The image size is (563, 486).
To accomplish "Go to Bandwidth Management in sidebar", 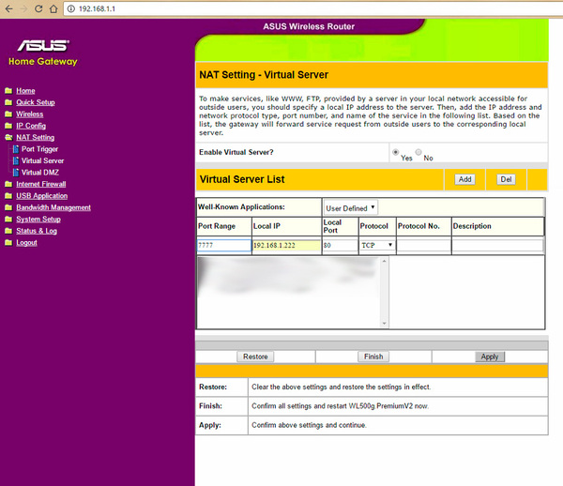I will coord(53,208).
